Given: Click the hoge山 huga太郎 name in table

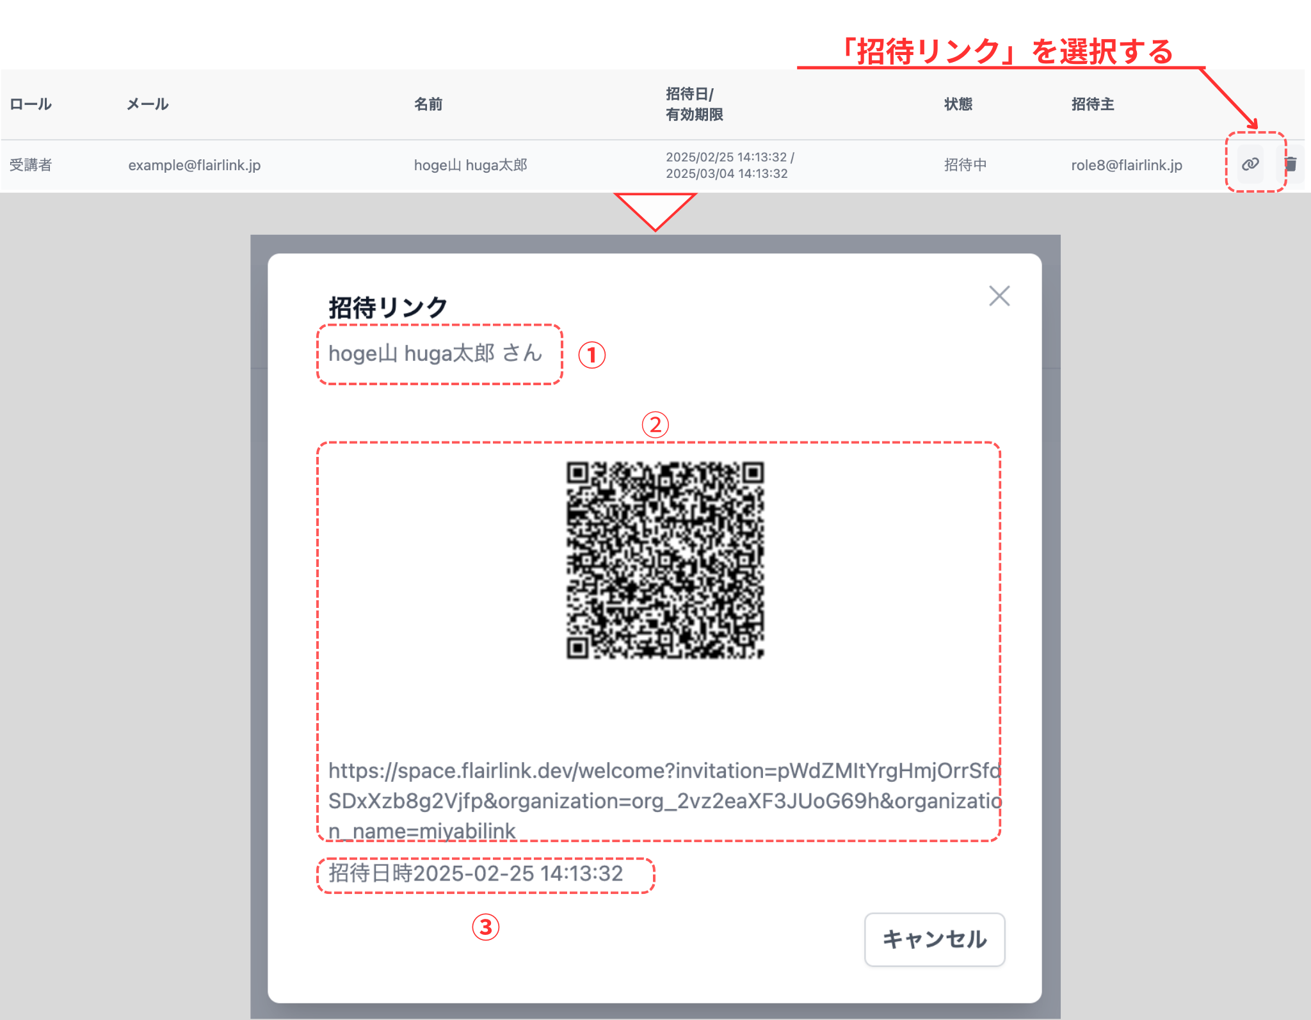Looking at the screenshot, I should 470,165.
